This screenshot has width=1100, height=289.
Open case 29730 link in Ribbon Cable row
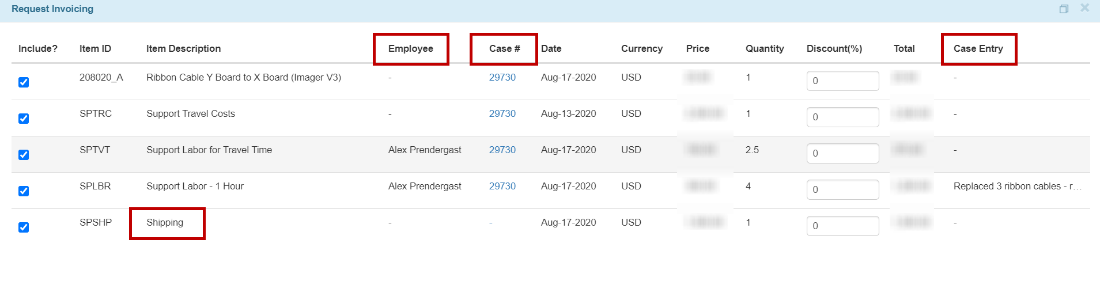[502, 77]
